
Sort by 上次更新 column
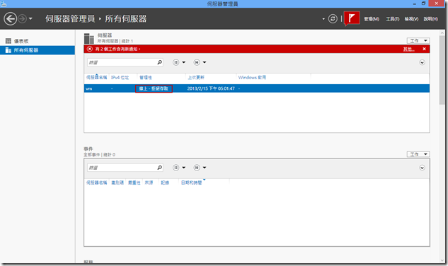coord(196,77)
